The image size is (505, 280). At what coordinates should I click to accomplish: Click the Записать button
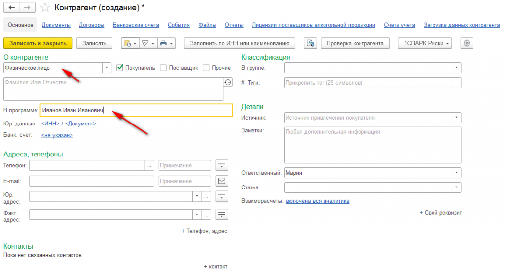(94, 43)
